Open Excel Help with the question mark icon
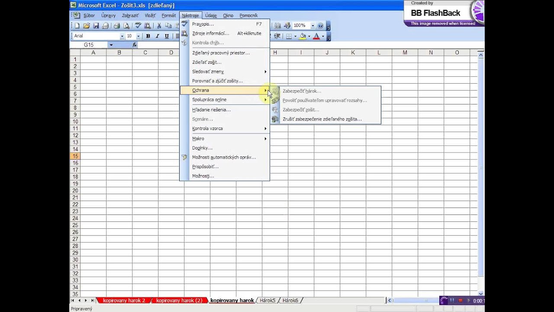The height and width of the screenshot is (312, 554). [320, 26]
